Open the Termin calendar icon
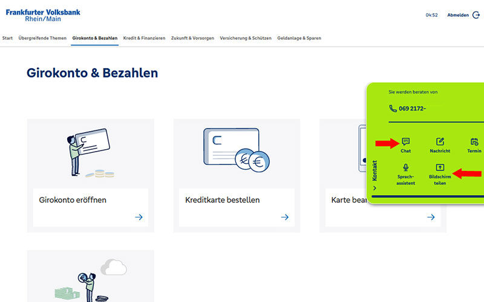484x302 pixels. point(474,141)
